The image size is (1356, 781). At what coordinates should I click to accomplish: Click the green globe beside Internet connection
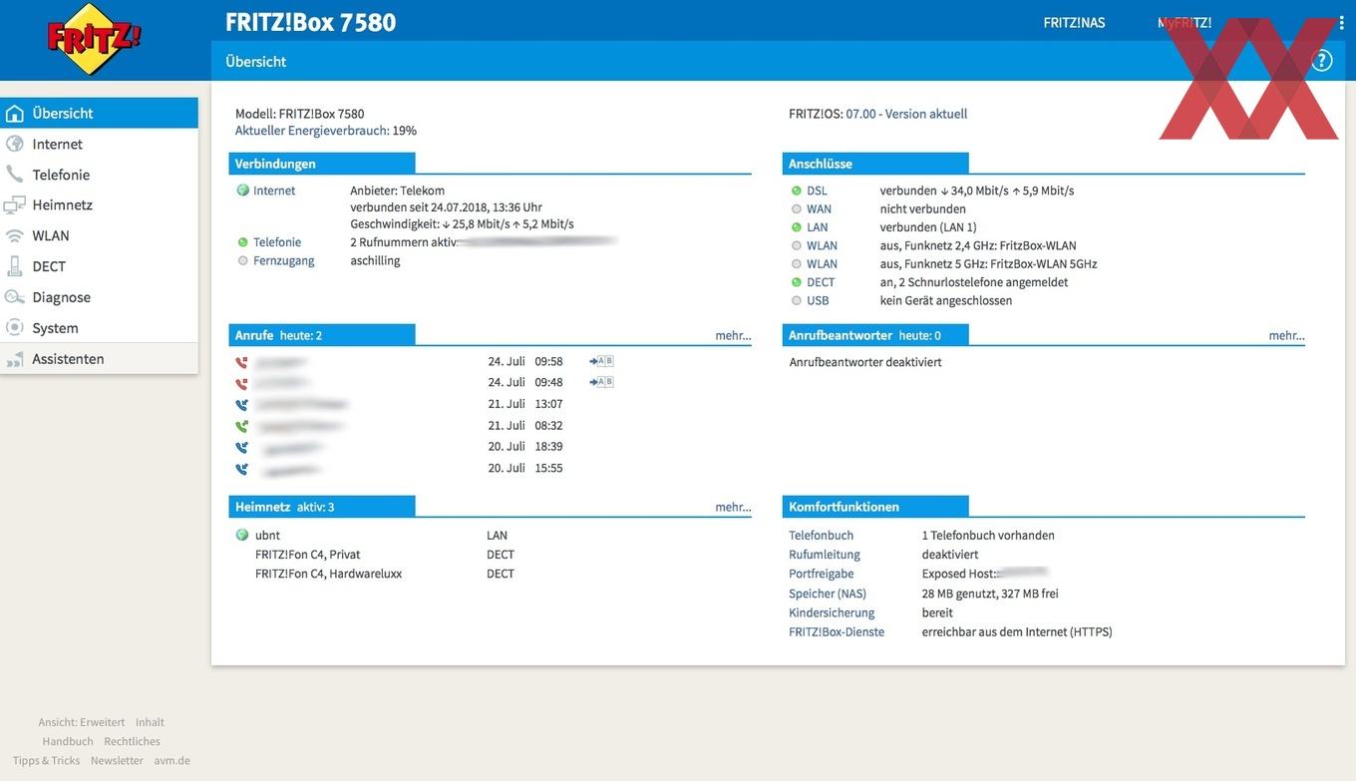[242, 191]
